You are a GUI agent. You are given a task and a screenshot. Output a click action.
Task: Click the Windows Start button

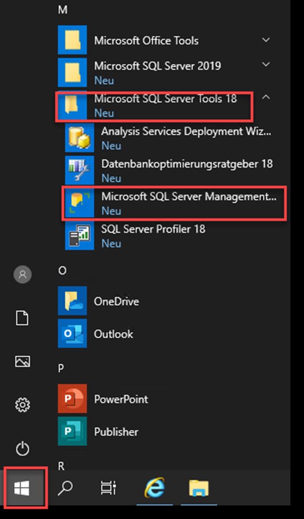point(23,488)
